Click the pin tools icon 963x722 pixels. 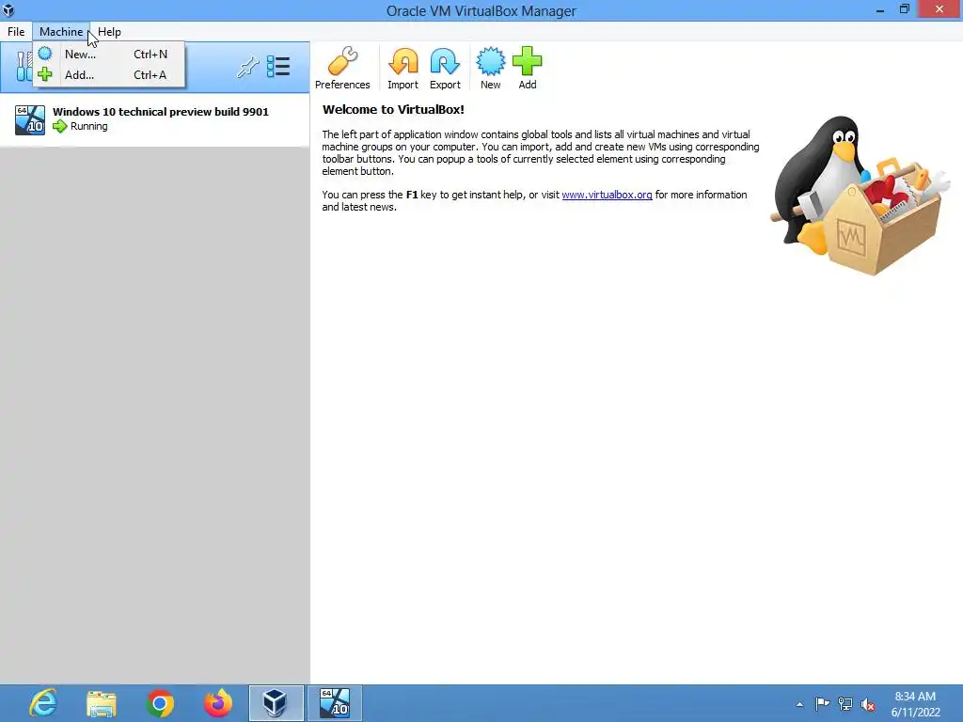point(247,67)
